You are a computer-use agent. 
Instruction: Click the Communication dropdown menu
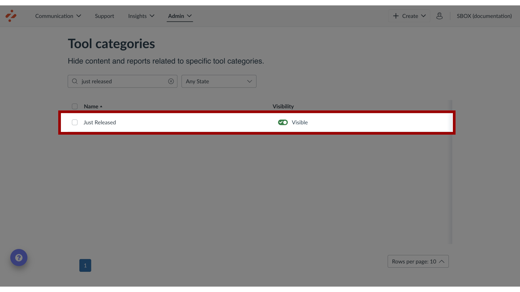point(58,16)
